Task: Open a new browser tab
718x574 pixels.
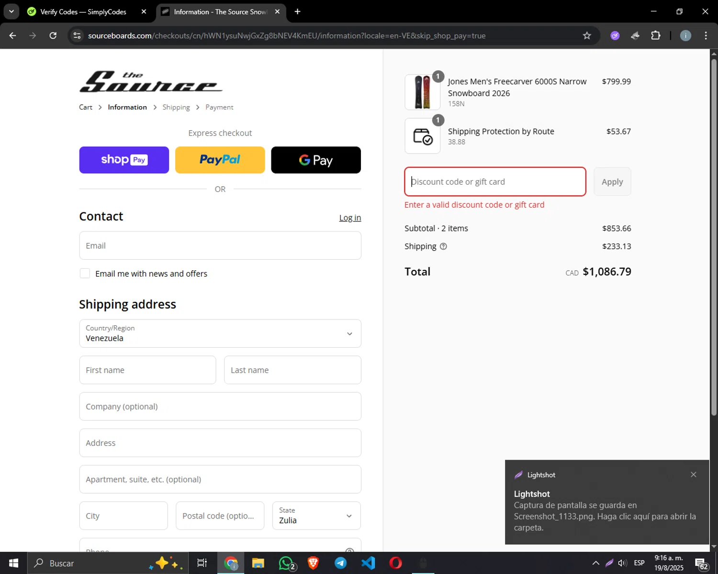Action: coord(297,11)
